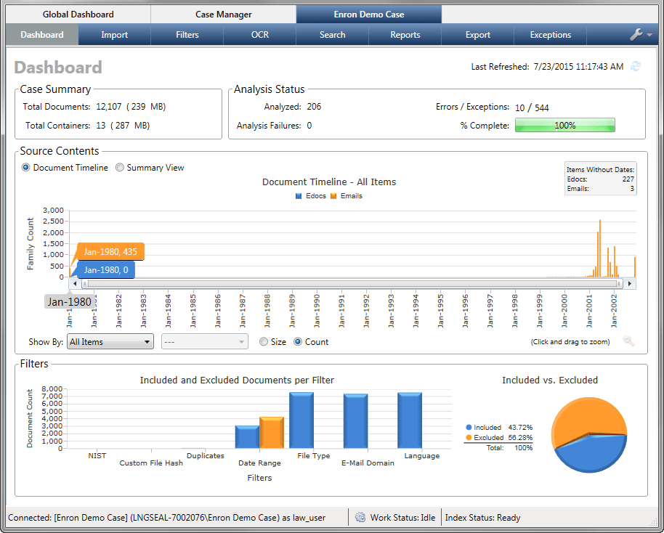Open the disabled secondary dropdown

205,341
